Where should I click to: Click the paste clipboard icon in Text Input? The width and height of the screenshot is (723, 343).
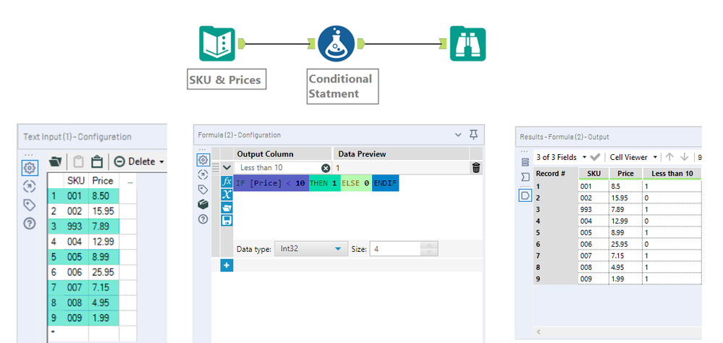coord(97,162)
